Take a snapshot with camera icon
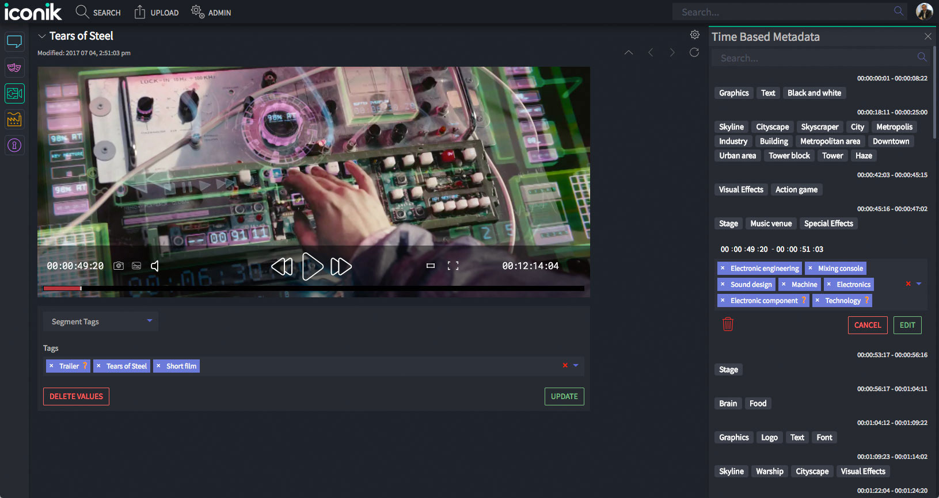This screenshot has width=939, height=498. tap(119, 266)
